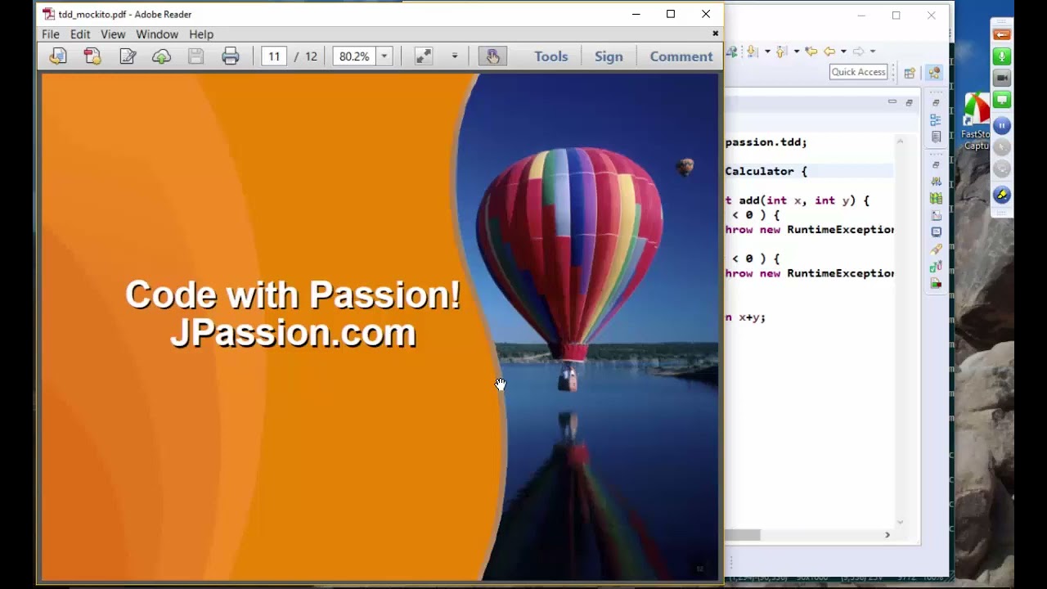Viewport: 1047px width, 589px height.
Task: Click the Edit/sign document toolbar icon
Action: tap(128, 56)
